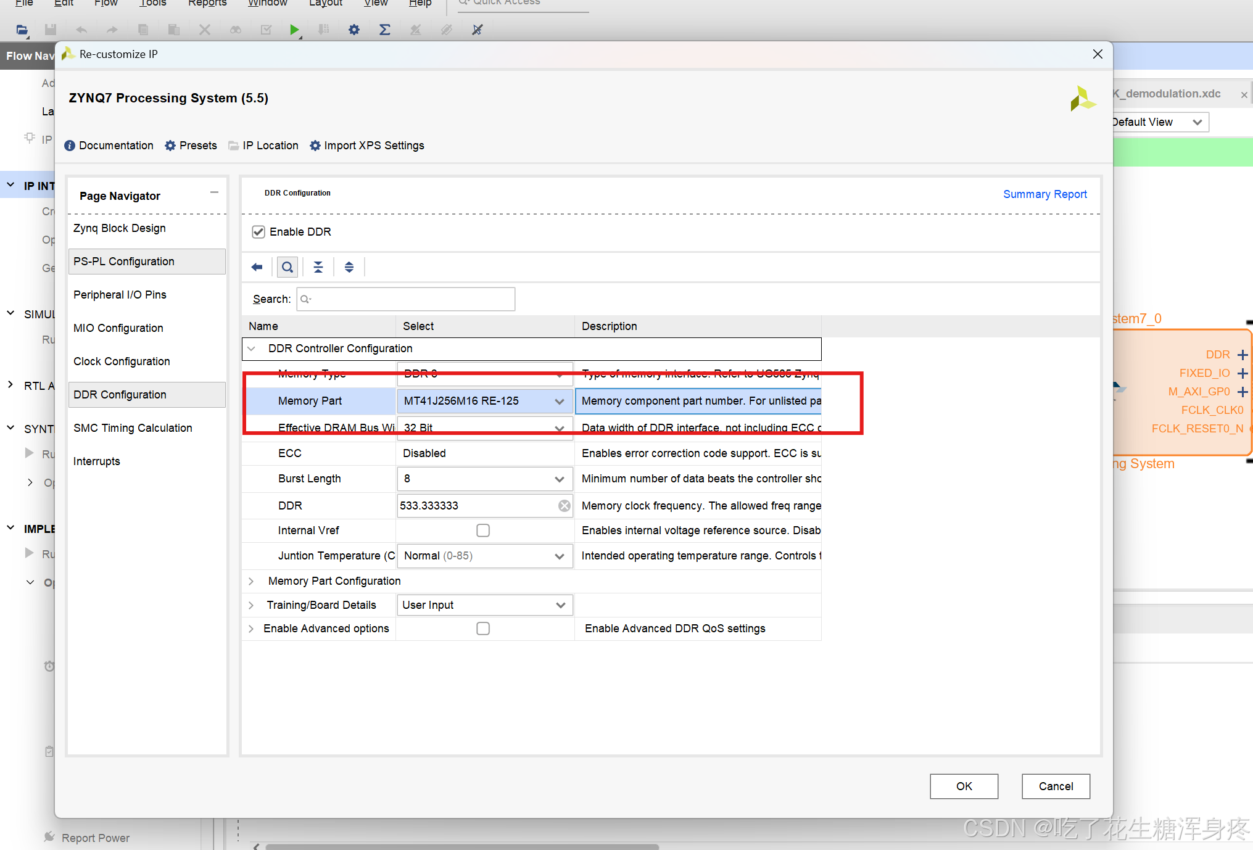Viewport: 1253px width, 850px height.
Task: Toggle the Enable DDR checkbox
Action: click(x=258, y=232)
